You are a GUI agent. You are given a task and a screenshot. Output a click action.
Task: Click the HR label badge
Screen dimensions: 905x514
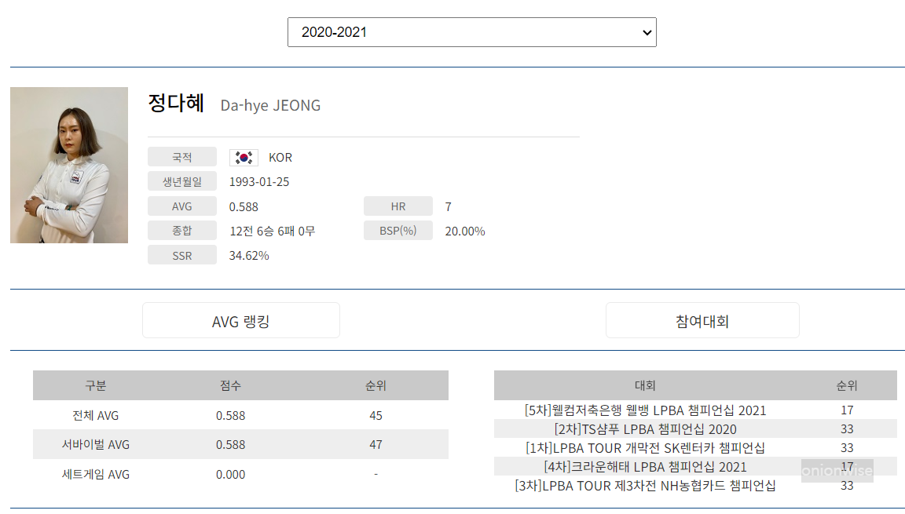point(398,206)
